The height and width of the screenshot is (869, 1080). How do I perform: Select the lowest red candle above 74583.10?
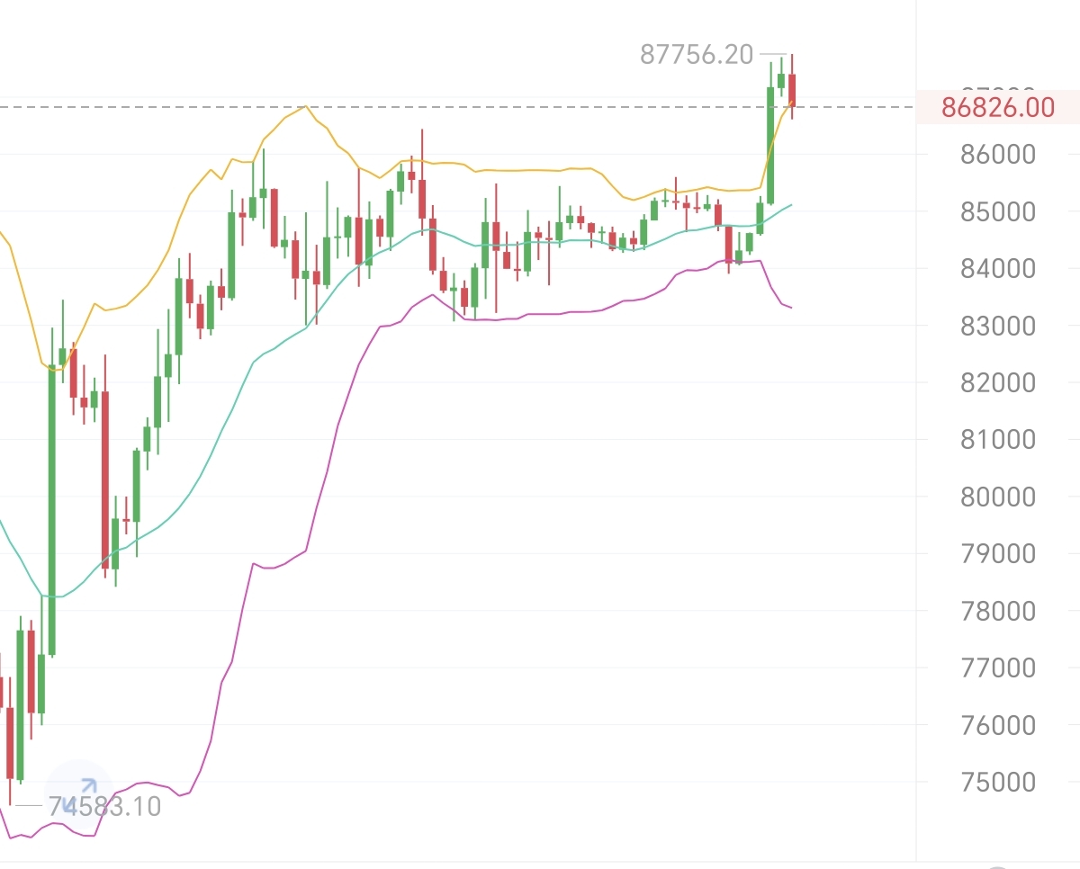click(x=10, y=742)
